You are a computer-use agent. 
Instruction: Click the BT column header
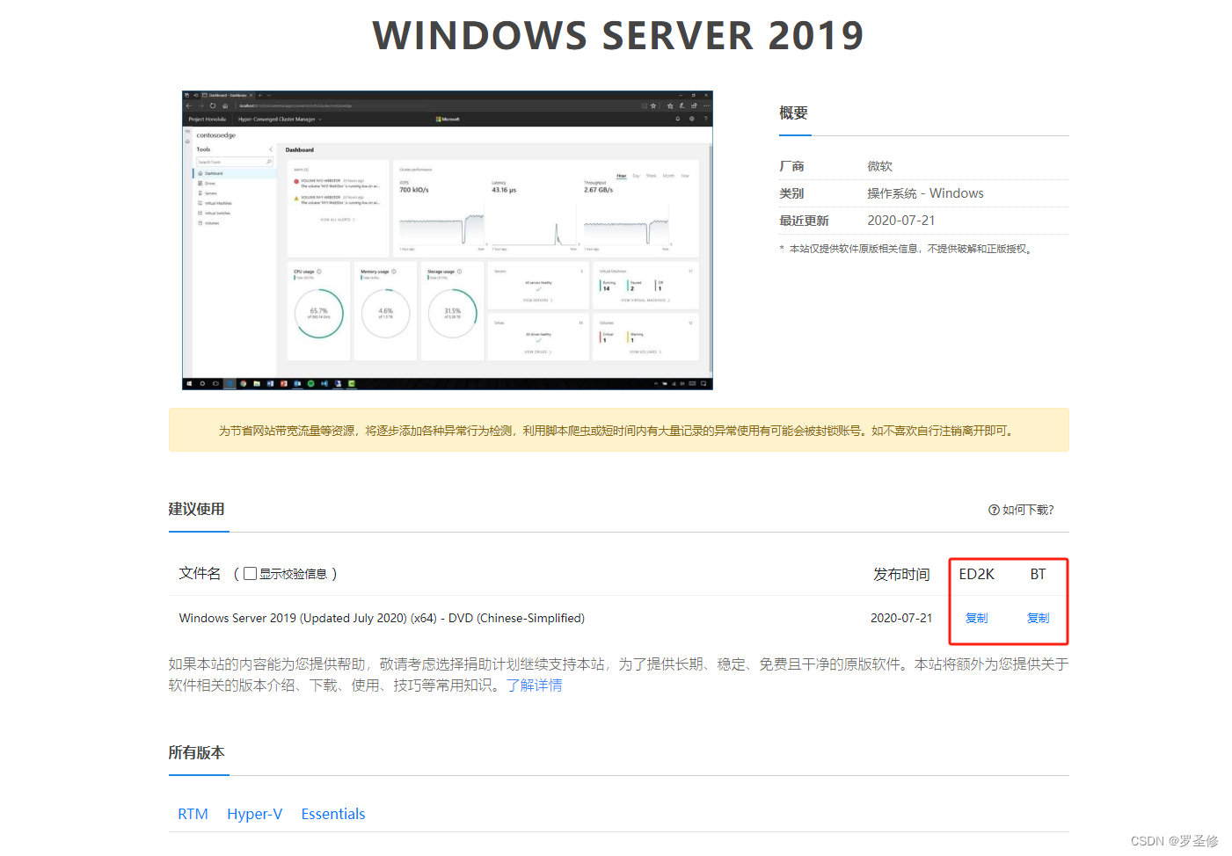click(x=1038, y=574)
